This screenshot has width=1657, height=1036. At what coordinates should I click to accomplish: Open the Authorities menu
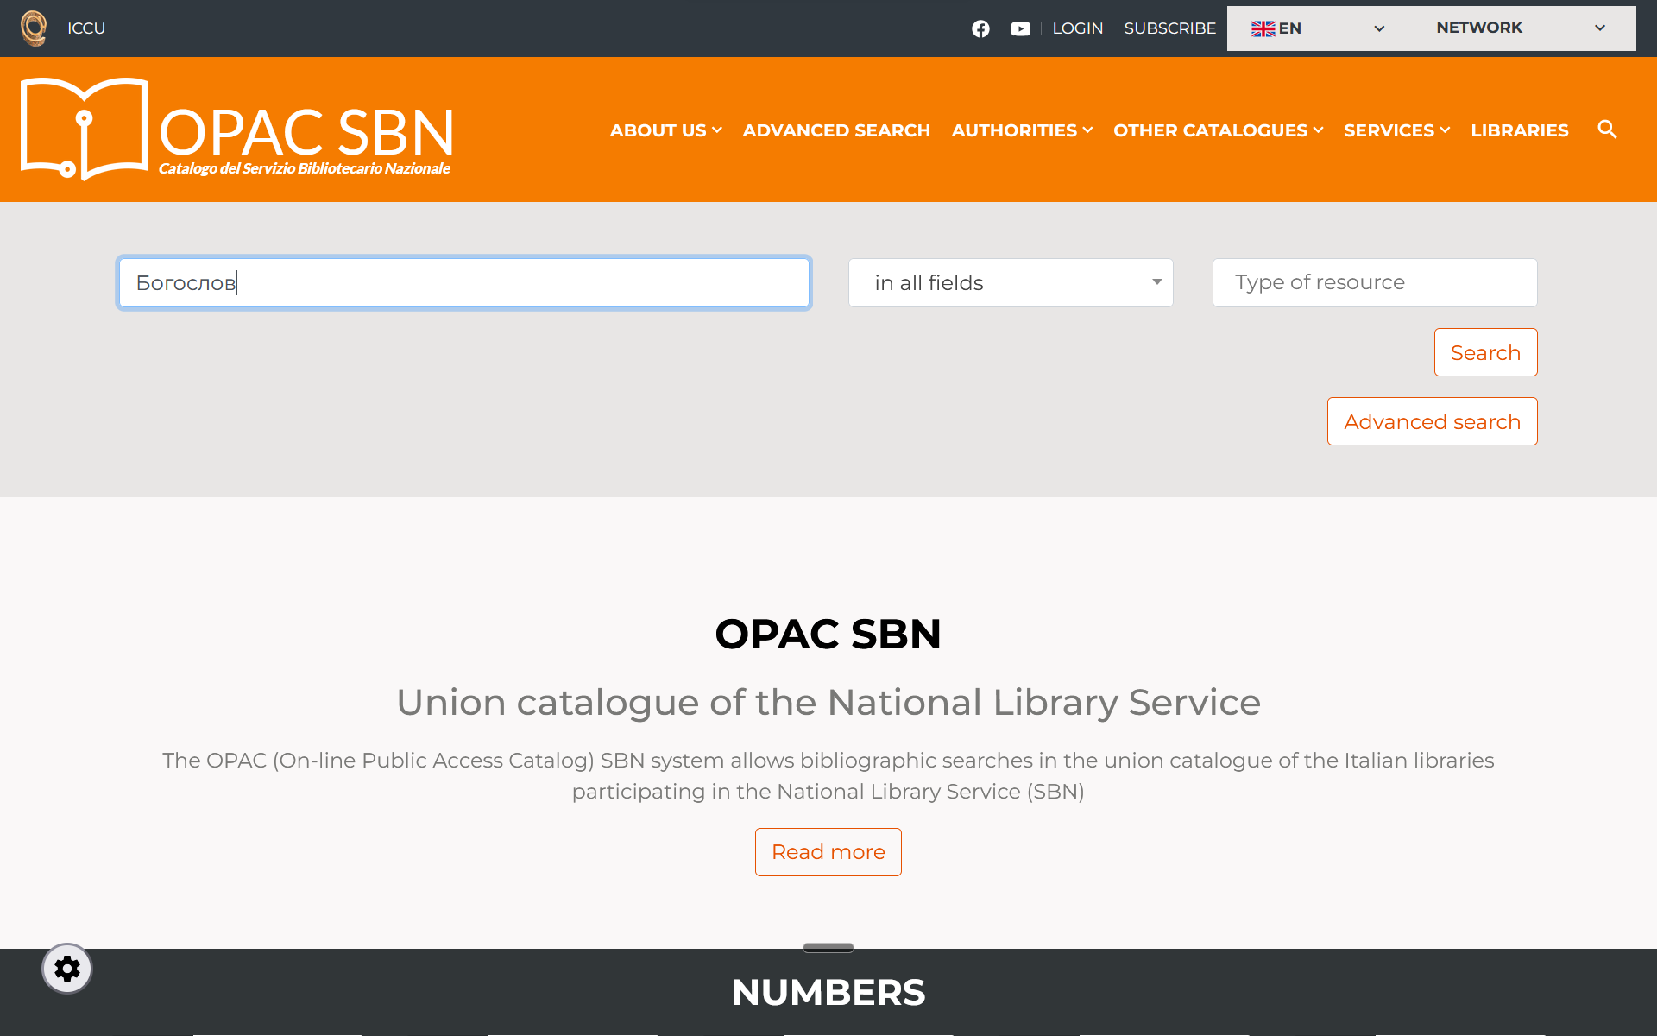1022,130
